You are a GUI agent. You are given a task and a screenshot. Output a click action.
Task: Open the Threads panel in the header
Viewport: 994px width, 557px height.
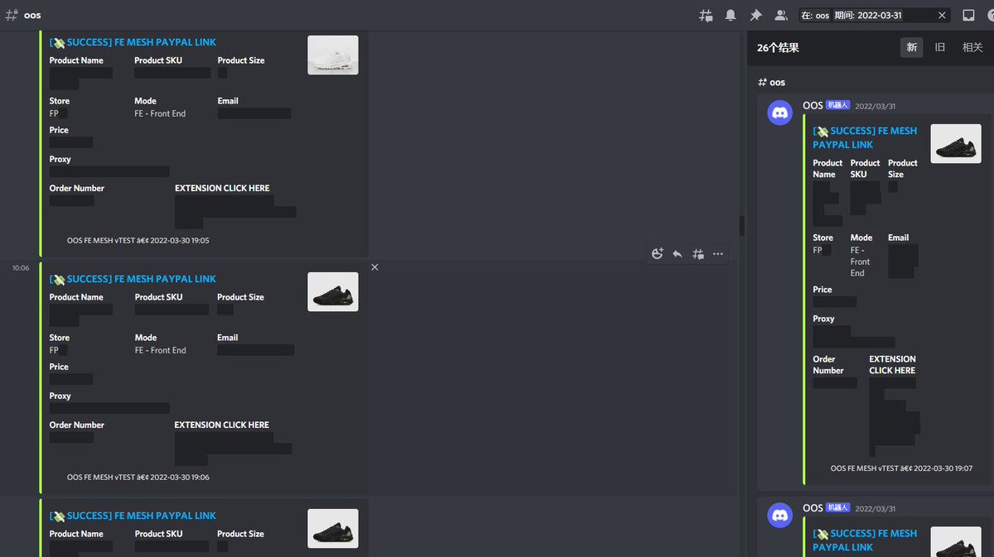[x=706, y=15]
